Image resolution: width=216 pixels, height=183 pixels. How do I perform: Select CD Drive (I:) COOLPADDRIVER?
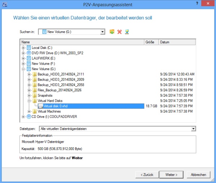pos(54,117)
